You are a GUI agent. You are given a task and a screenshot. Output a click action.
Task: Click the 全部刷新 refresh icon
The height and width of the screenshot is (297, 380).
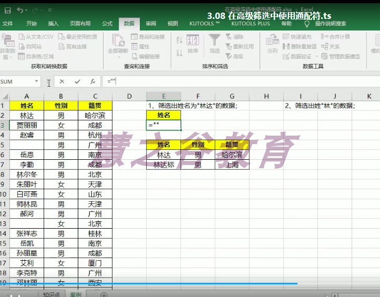click(x=118, y=40)
